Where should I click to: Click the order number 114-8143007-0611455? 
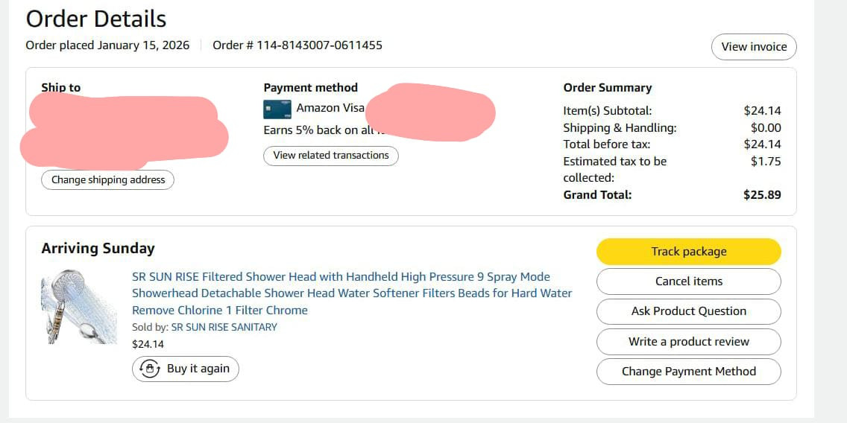[319, 45]
